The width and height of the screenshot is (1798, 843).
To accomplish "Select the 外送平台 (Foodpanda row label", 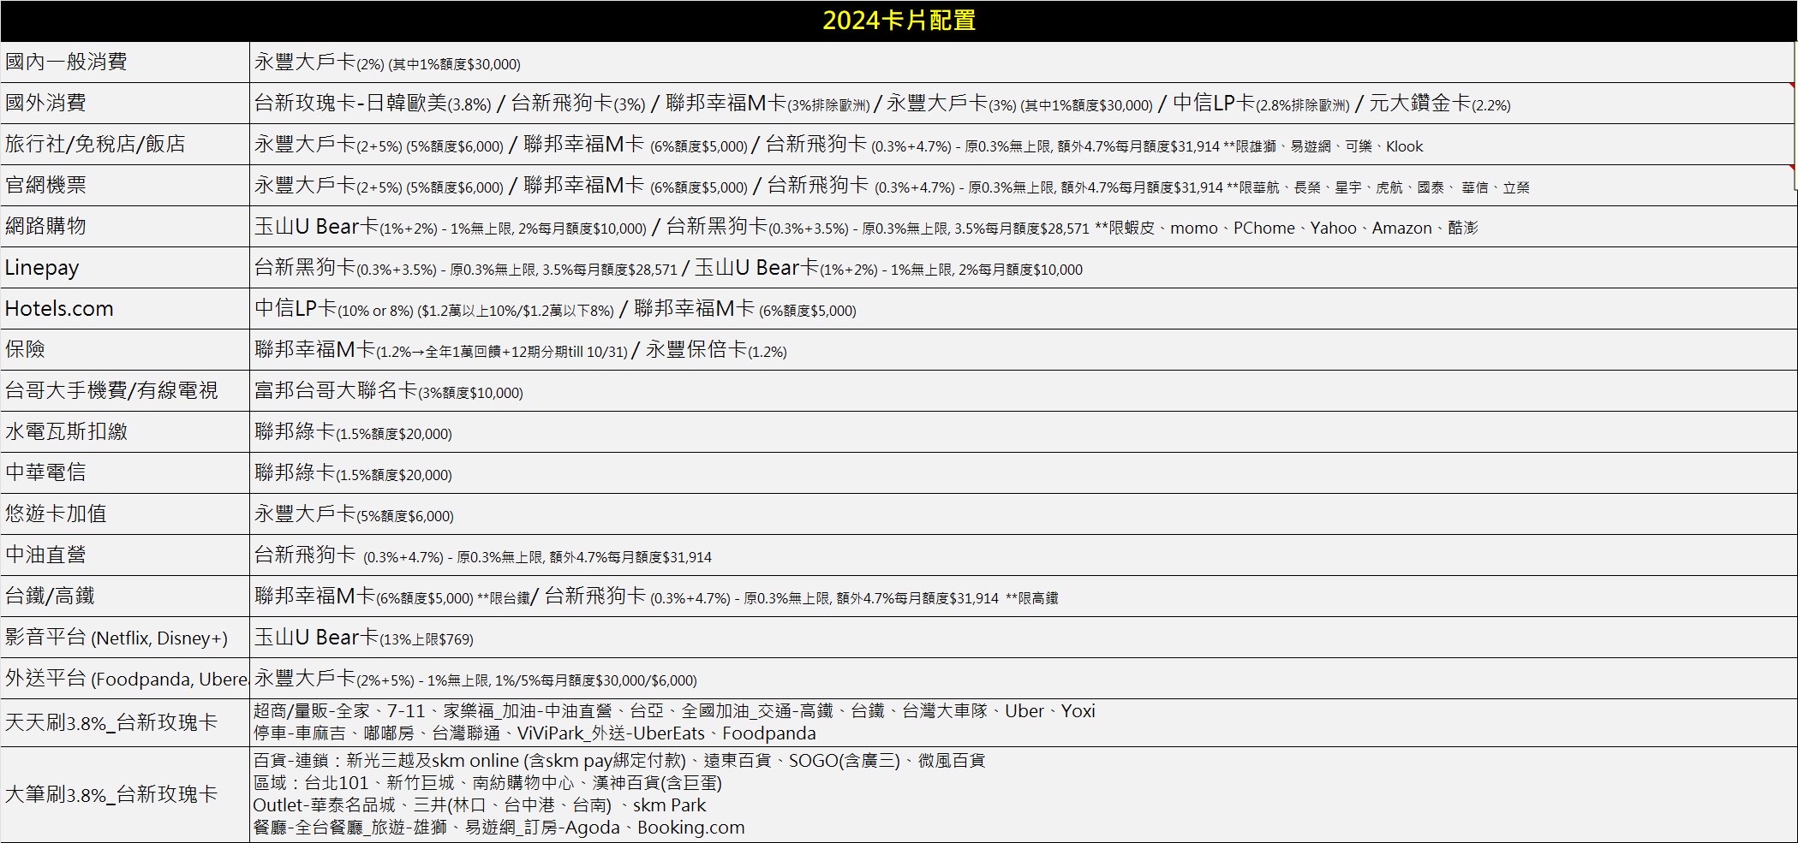I will tap(125, 678).
